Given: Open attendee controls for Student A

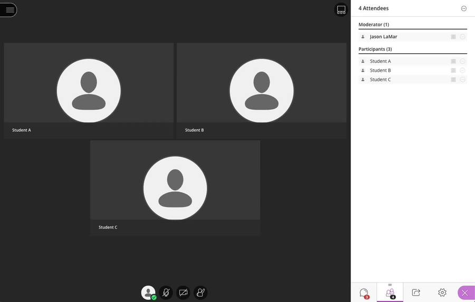Looking at the screenshot, I should click(x=462, y=61).
